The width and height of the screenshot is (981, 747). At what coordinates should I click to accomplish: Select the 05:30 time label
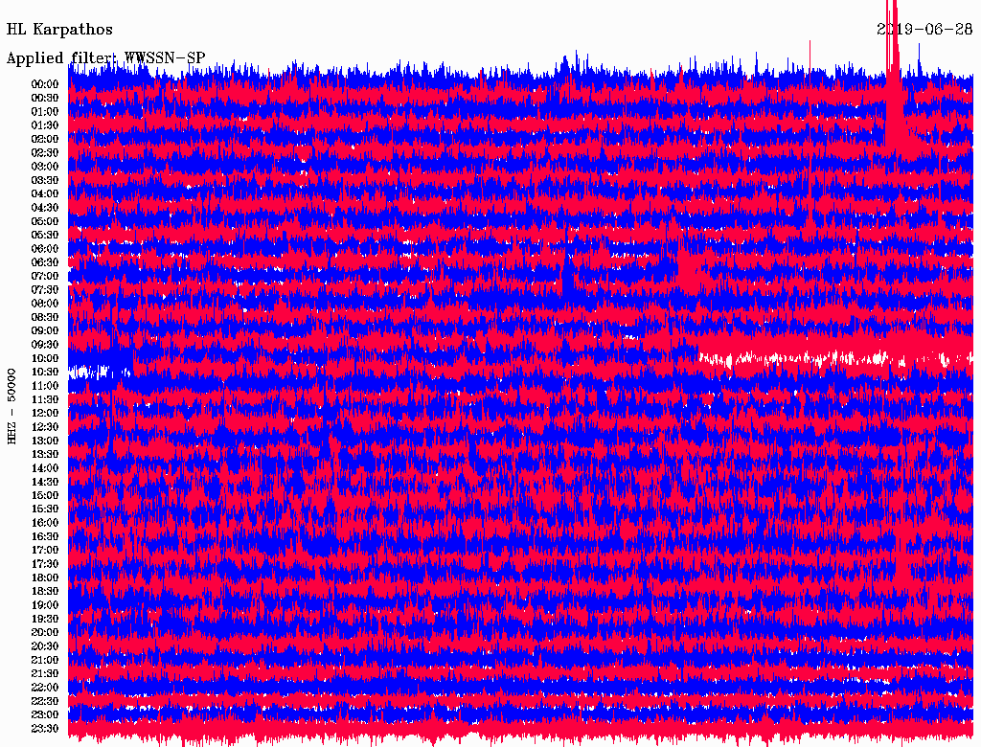coord(45,236)
